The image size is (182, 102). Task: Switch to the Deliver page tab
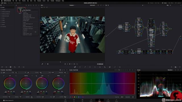(117, 100)
